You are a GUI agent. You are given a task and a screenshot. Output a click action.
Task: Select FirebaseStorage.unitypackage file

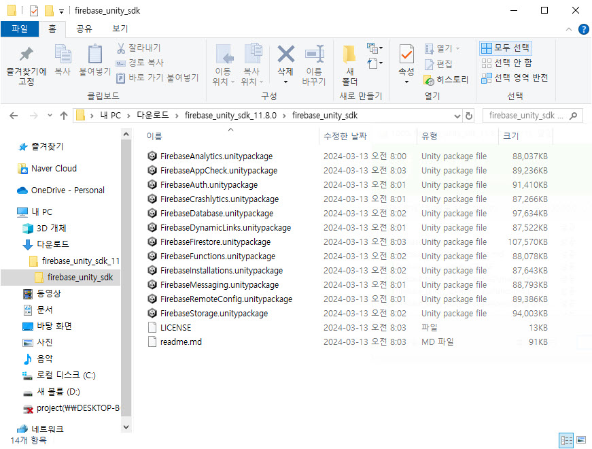click(x=213, y=314)
